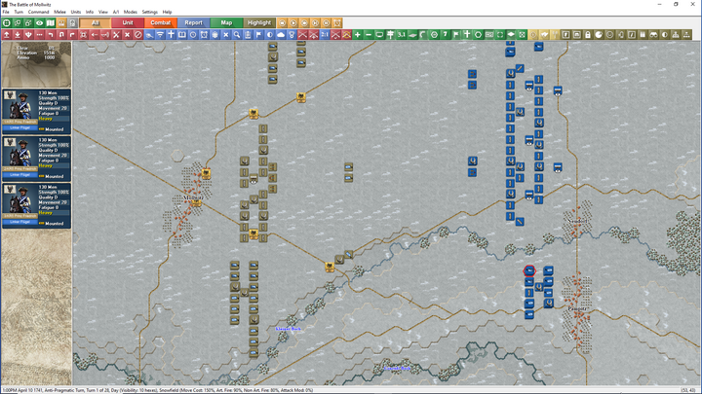Click the Neudorf village label on map
The width and height of the screenshot is (702, 394).
coord(577,221)
